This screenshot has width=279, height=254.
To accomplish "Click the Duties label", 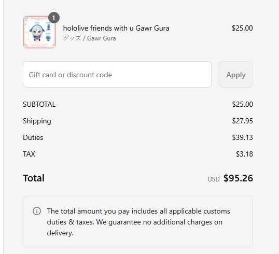I will (x=33, y=137).
